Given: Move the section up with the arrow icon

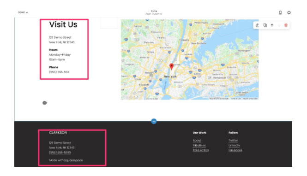Looking at the screenshot, I should (272, 25).
